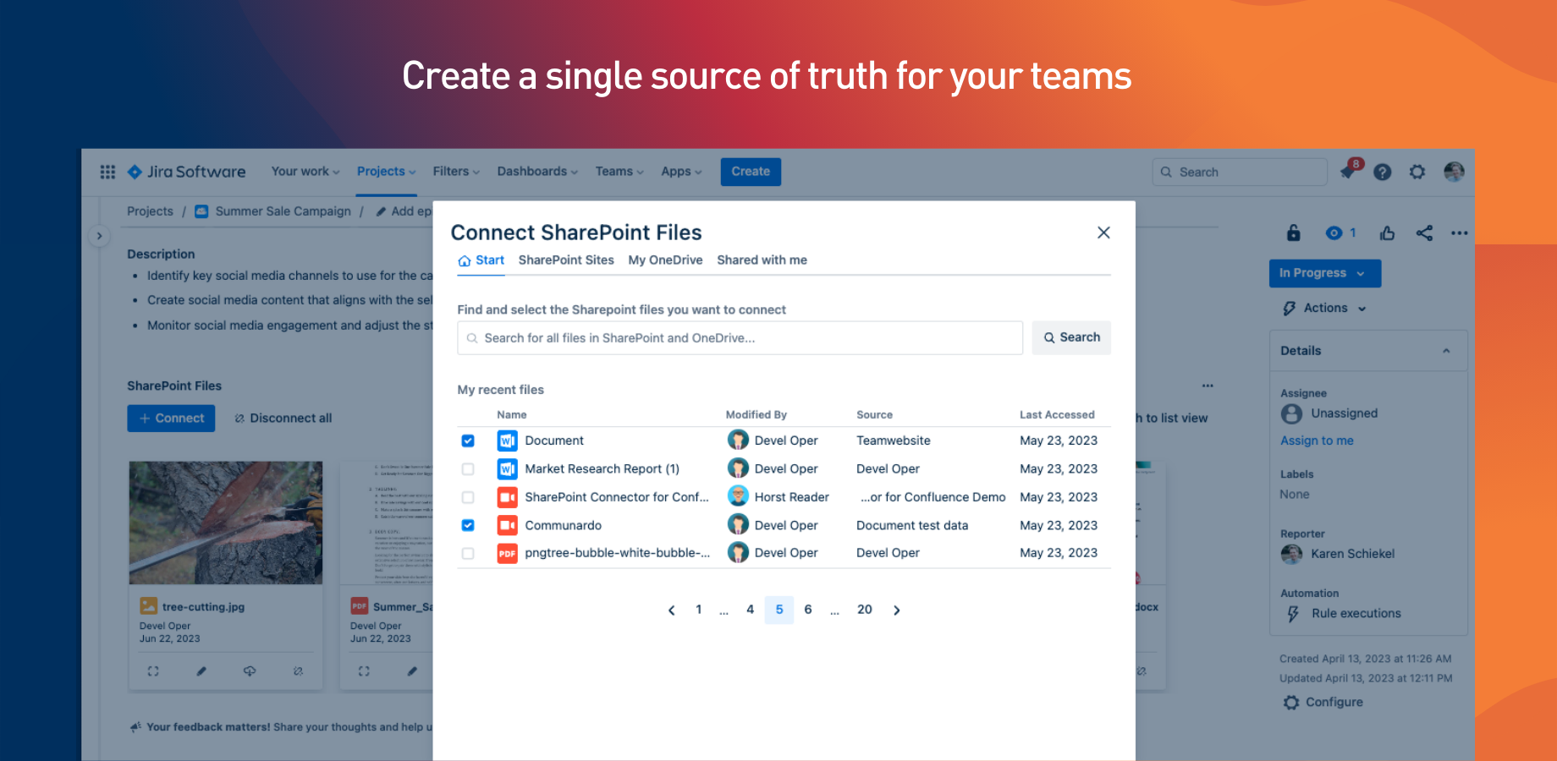
Task: Click the dialog Search button
Action: point(1071,337)
